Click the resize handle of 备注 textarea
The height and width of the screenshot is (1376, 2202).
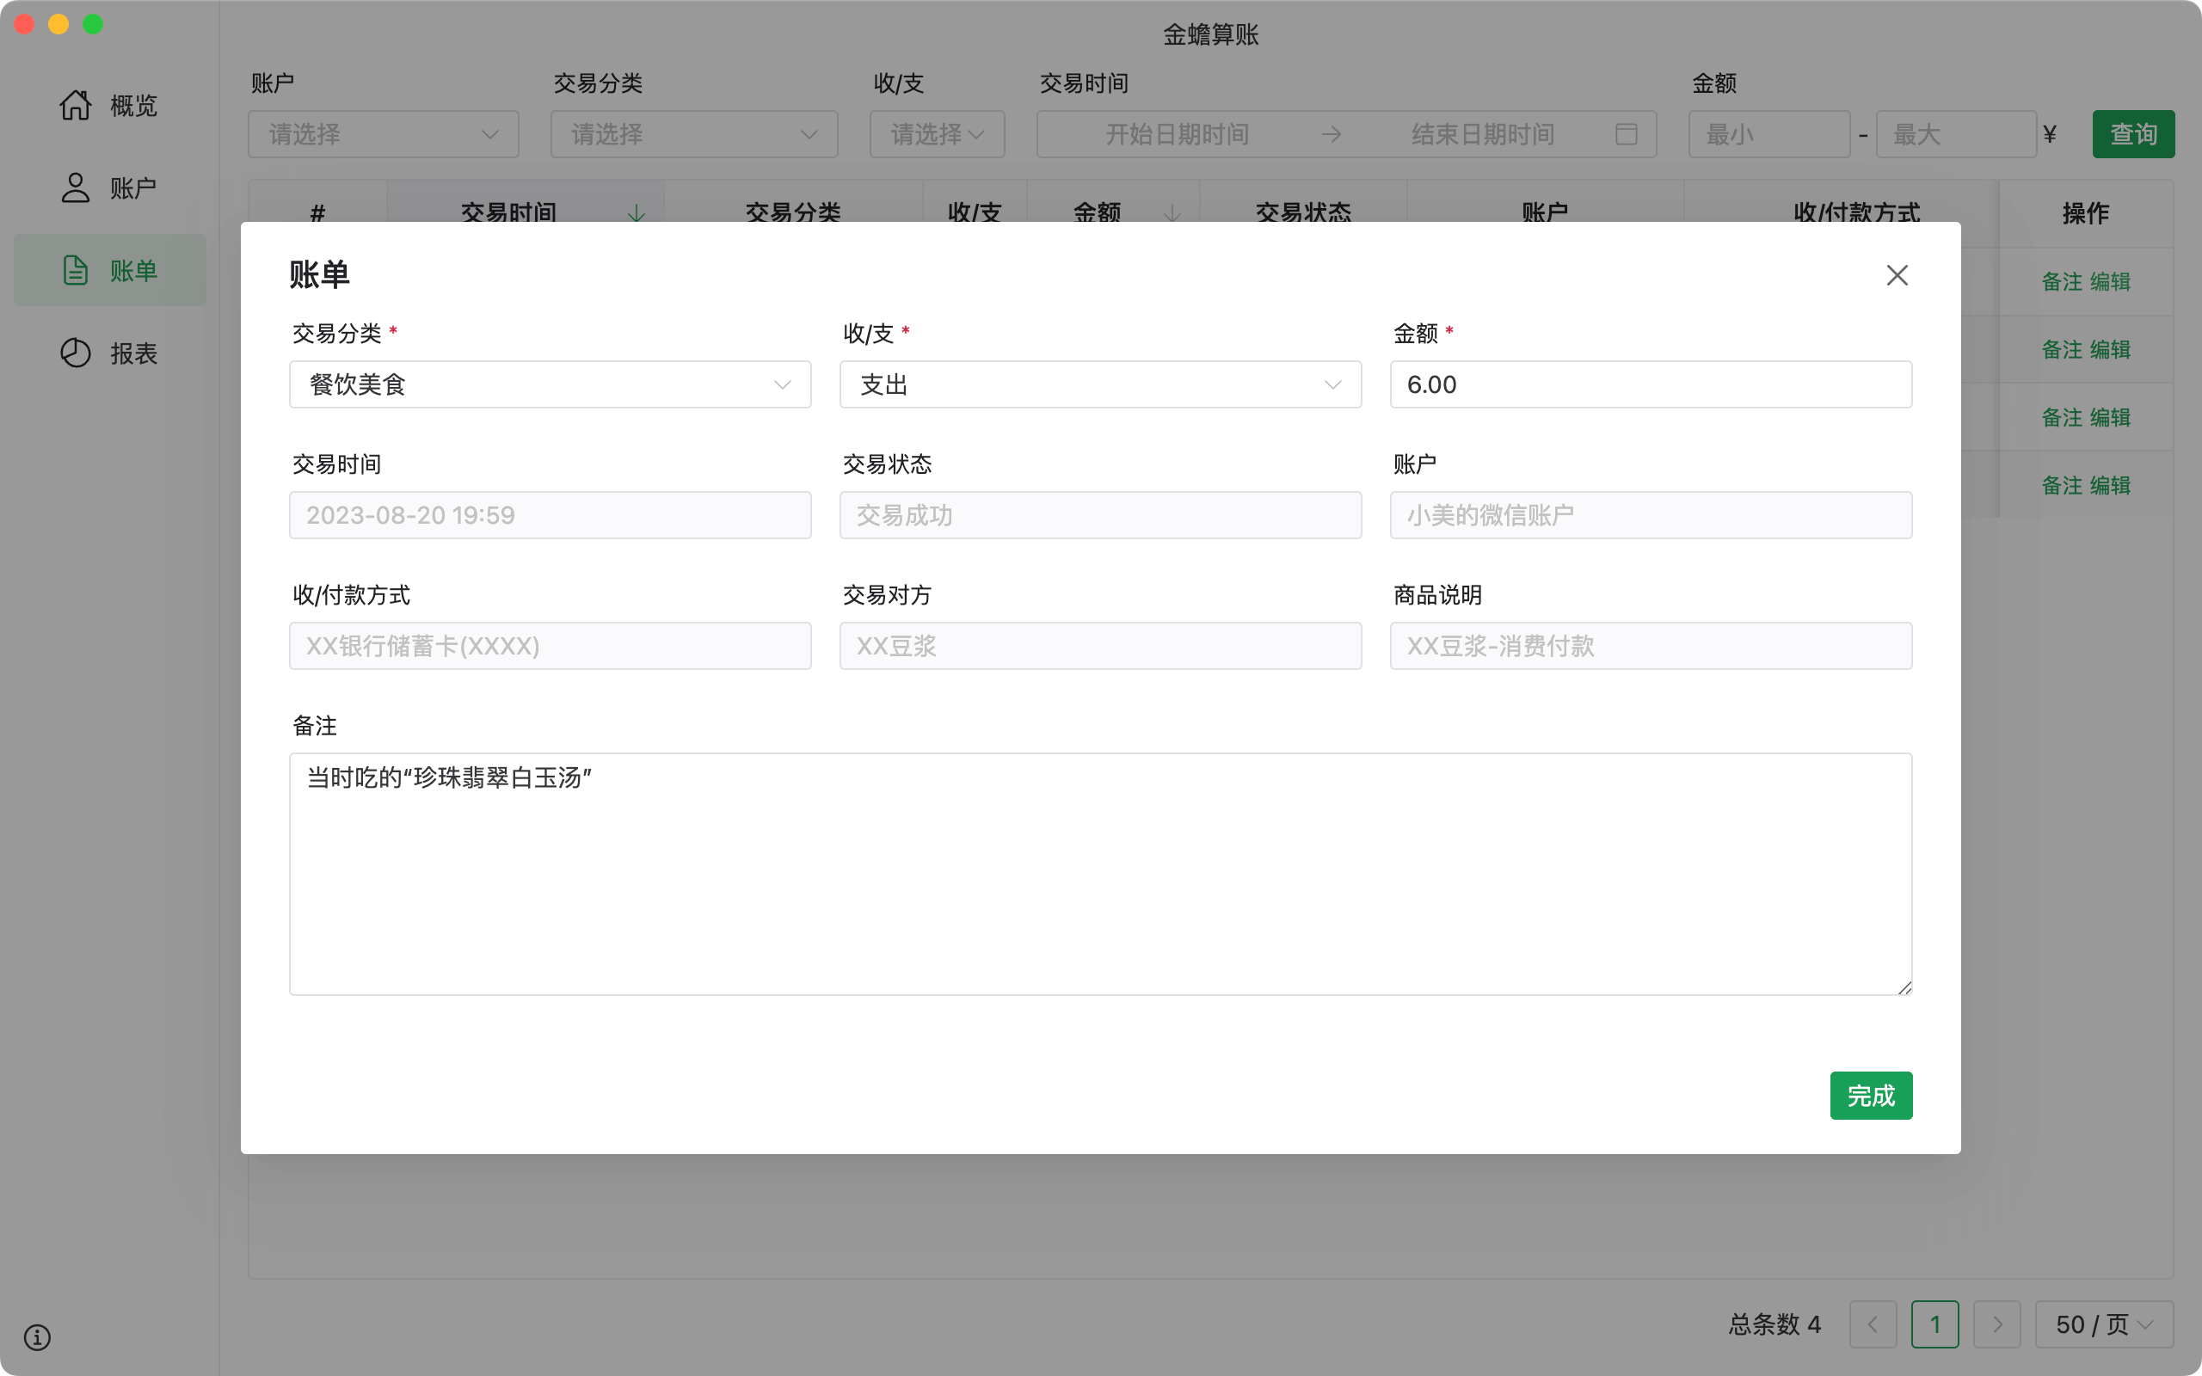tap(1904, 988)
